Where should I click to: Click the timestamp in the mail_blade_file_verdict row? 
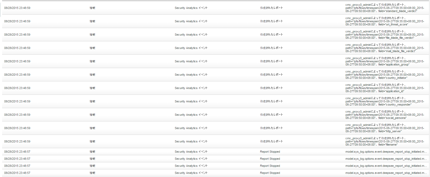pos(17,48)
